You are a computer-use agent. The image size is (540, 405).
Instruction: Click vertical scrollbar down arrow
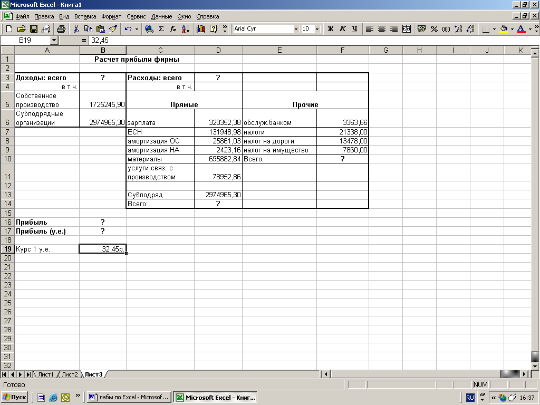coord(535,367)
